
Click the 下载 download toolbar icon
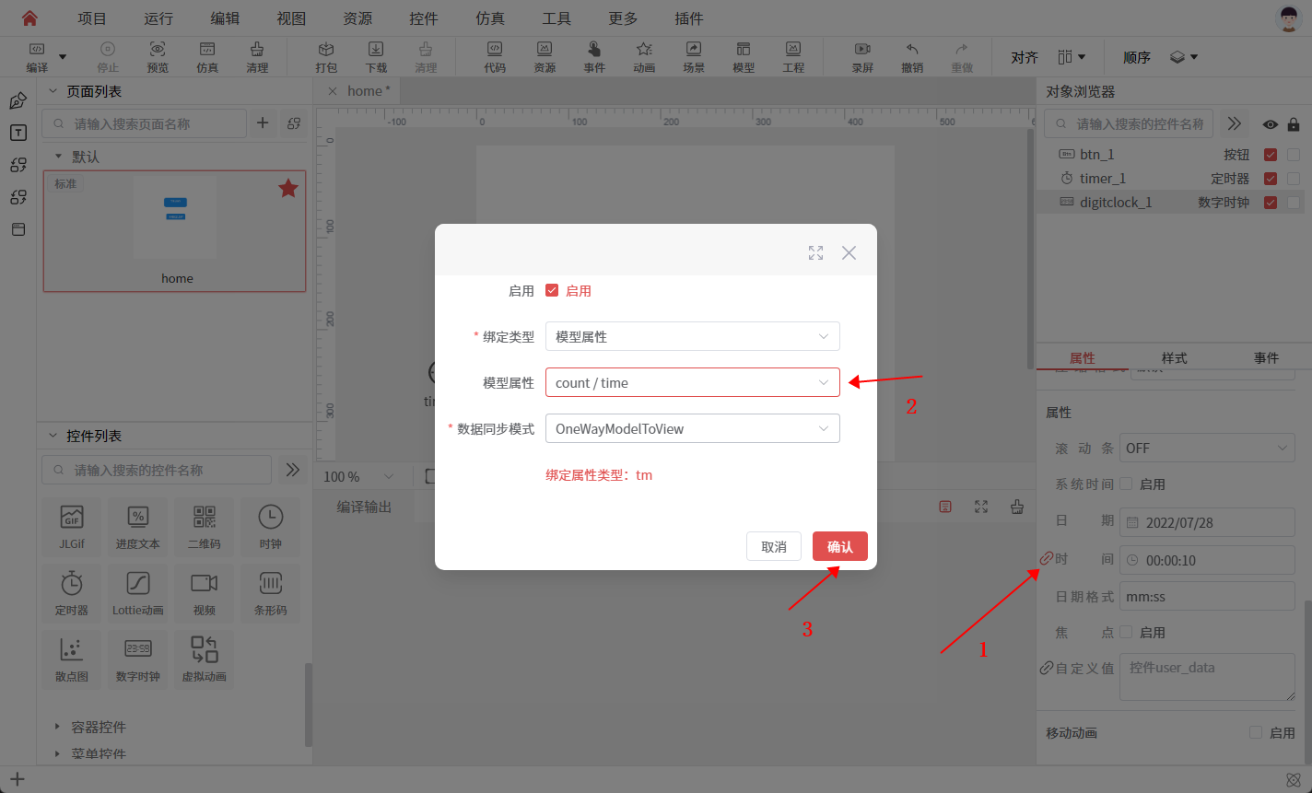[x=376, y=57]
